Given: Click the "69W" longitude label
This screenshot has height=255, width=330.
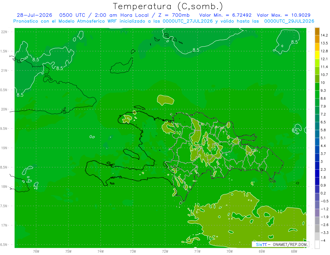Looking at the screenshot, I should 262,251.
